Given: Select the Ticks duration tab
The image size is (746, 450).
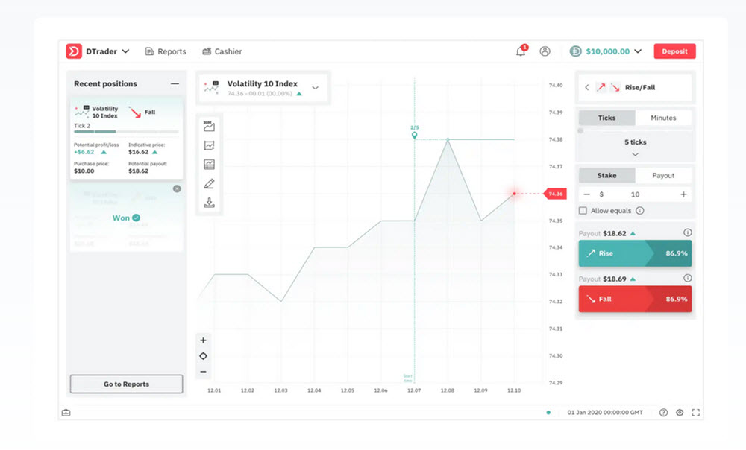Looking at the screenshot, I should pyautogui.click(x=606, y=118).
